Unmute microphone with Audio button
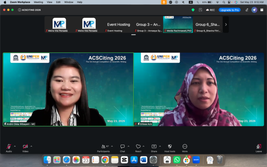The height and width of the screenshot is (167, 267). pyautogui.click(x=9, y=148)
